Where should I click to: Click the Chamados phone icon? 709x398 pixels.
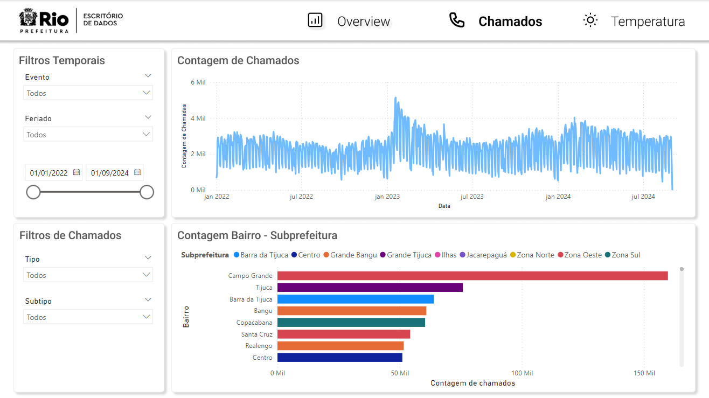click(x=457, y=20)
